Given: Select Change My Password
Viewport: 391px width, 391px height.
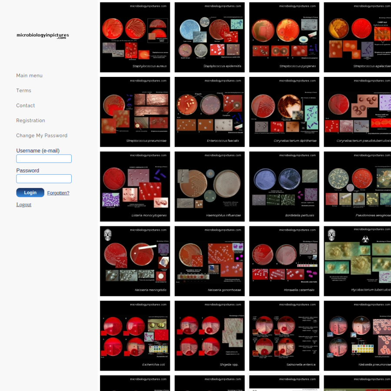Looking at the screenshot, I should [42, 136].
